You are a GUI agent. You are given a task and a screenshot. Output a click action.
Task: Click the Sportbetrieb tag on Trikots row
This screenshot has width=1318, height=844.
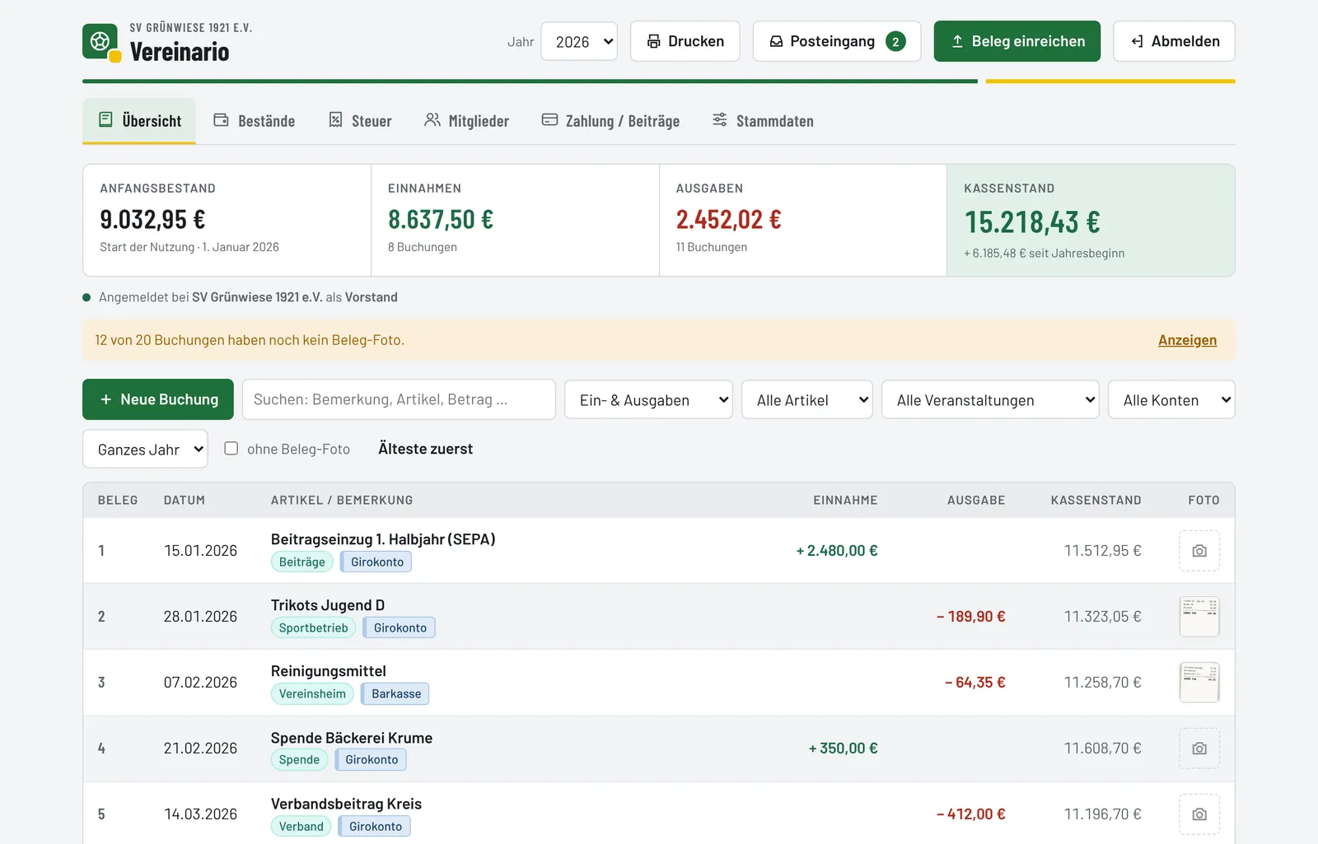tap(313, 627)
